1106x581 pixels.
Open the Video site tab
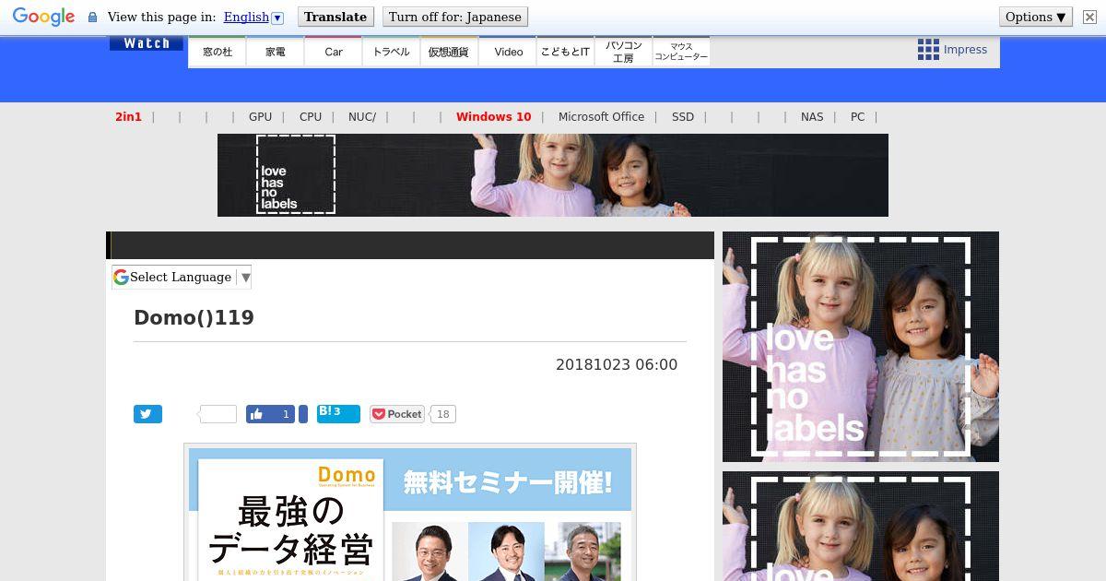click(x=508, y=52)
